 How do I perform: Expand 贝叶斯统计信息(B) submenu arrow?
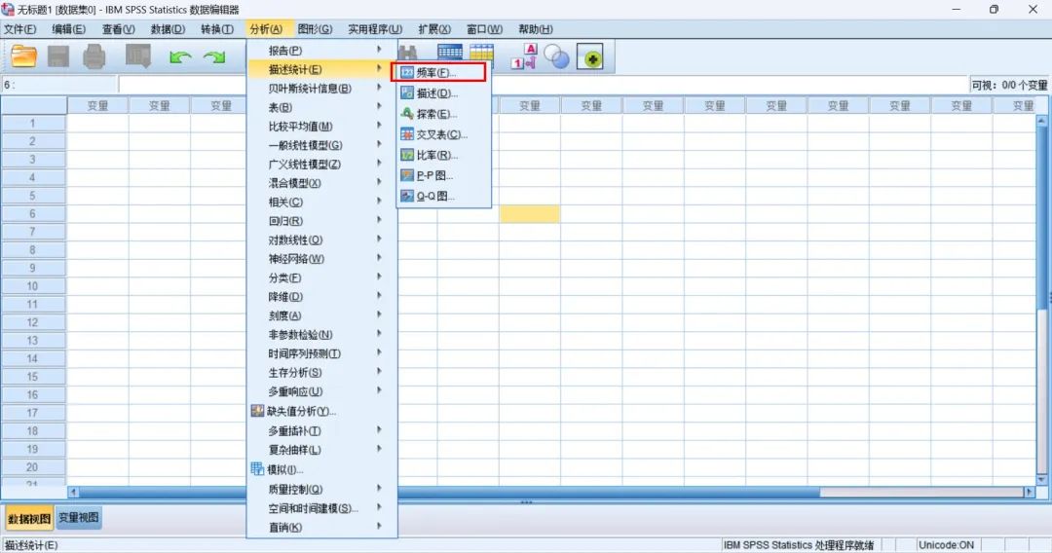click(379, 88)
